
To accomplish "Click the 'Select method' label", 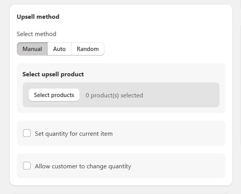I will pyautogui.click(x=36, y=34).
